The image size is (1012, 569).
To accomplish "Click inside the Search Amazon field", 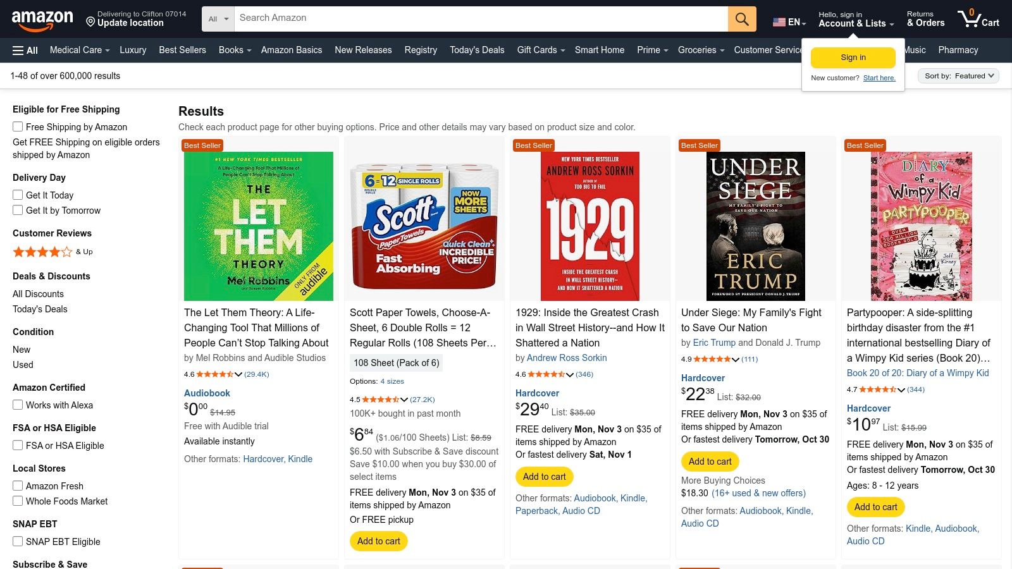I will point(443,18).
